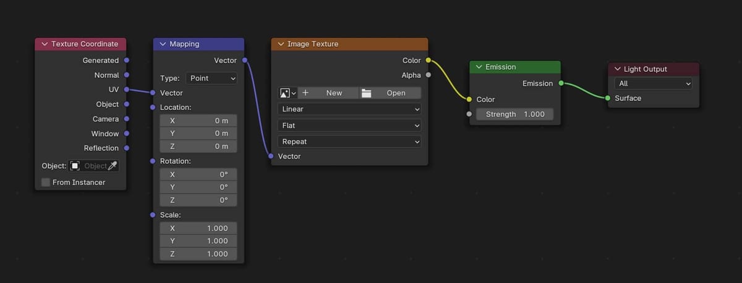Click the Location input socket

coord(153,107)
